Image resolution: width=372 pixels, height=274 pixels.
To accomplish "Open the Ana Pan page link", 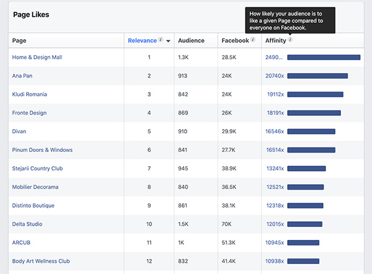I will [22, 76].
